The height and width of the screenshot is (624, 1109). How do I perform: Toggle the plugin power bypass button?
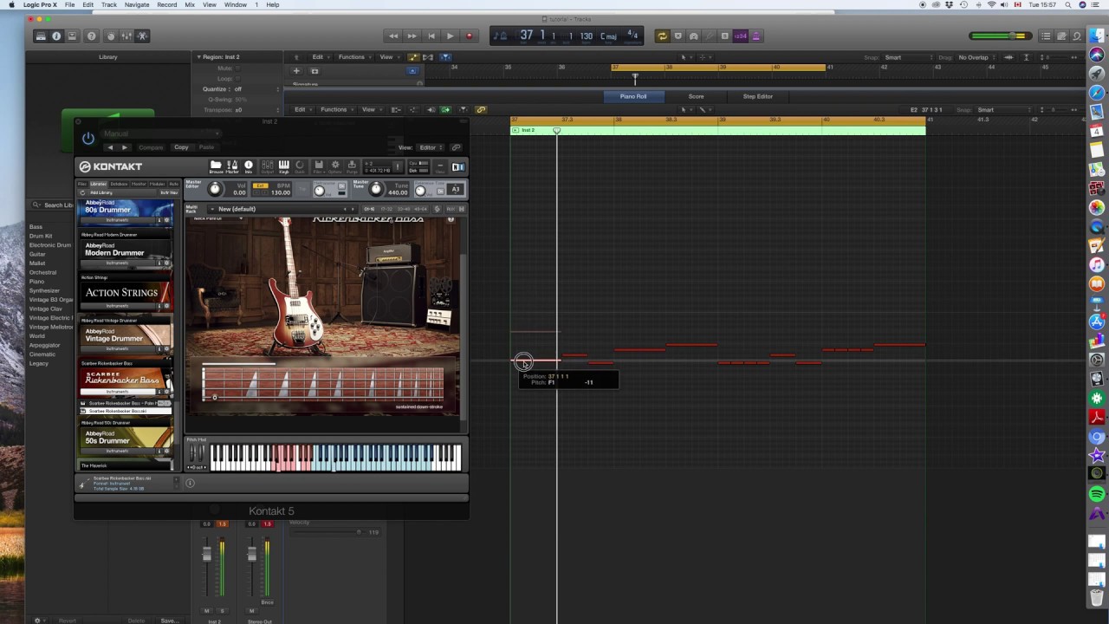[88, 139]
